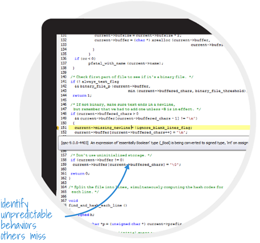Click the '\0' character literal on line 159
Viewport: 260px width, 243px height.
[x=175, y=165]
